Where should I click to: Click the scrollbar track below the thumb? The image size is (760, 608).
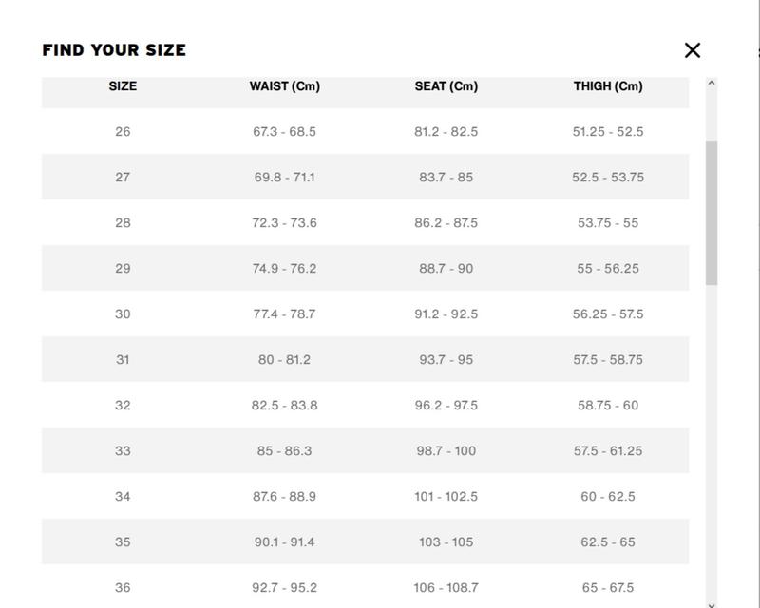(x=711, y=441)
